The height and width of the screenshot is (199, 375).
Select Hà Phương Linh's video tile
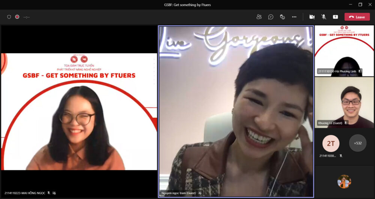[344, 51]
